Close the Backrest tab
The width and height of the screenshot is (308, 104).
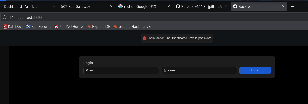(x=284, y=7)
